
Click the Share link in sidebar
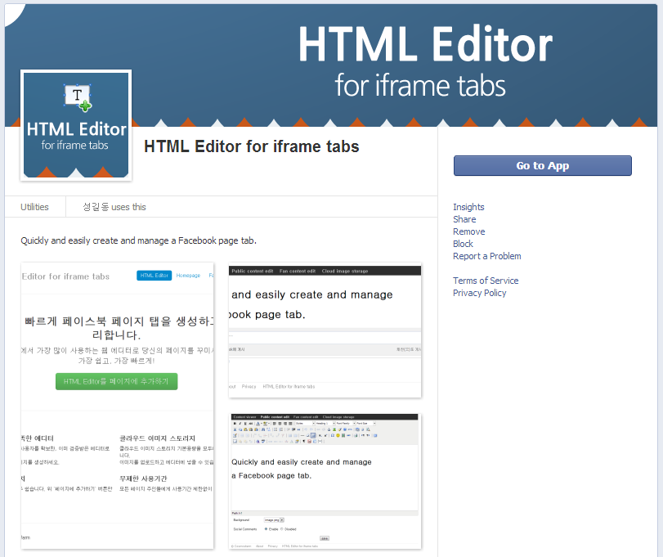(x=464, y=219)
